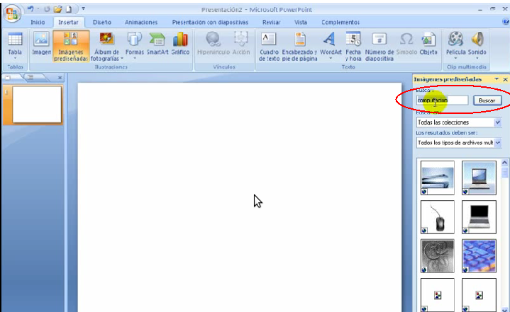This screenshot has height=312, width=510.
Task: Toggle Imágenes prediseñadas pane
Action: (71, 46)
